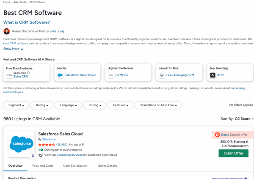The height and width of the screenshot is (179, 254).
Task: Click the CRM Software breadcrumb text
Action: point(37,2)
